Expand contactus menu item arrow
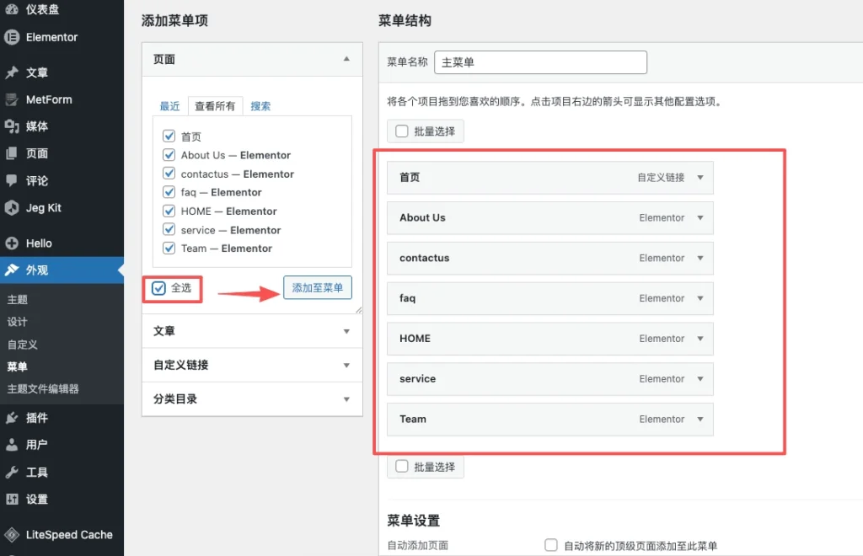 point(700,258)
